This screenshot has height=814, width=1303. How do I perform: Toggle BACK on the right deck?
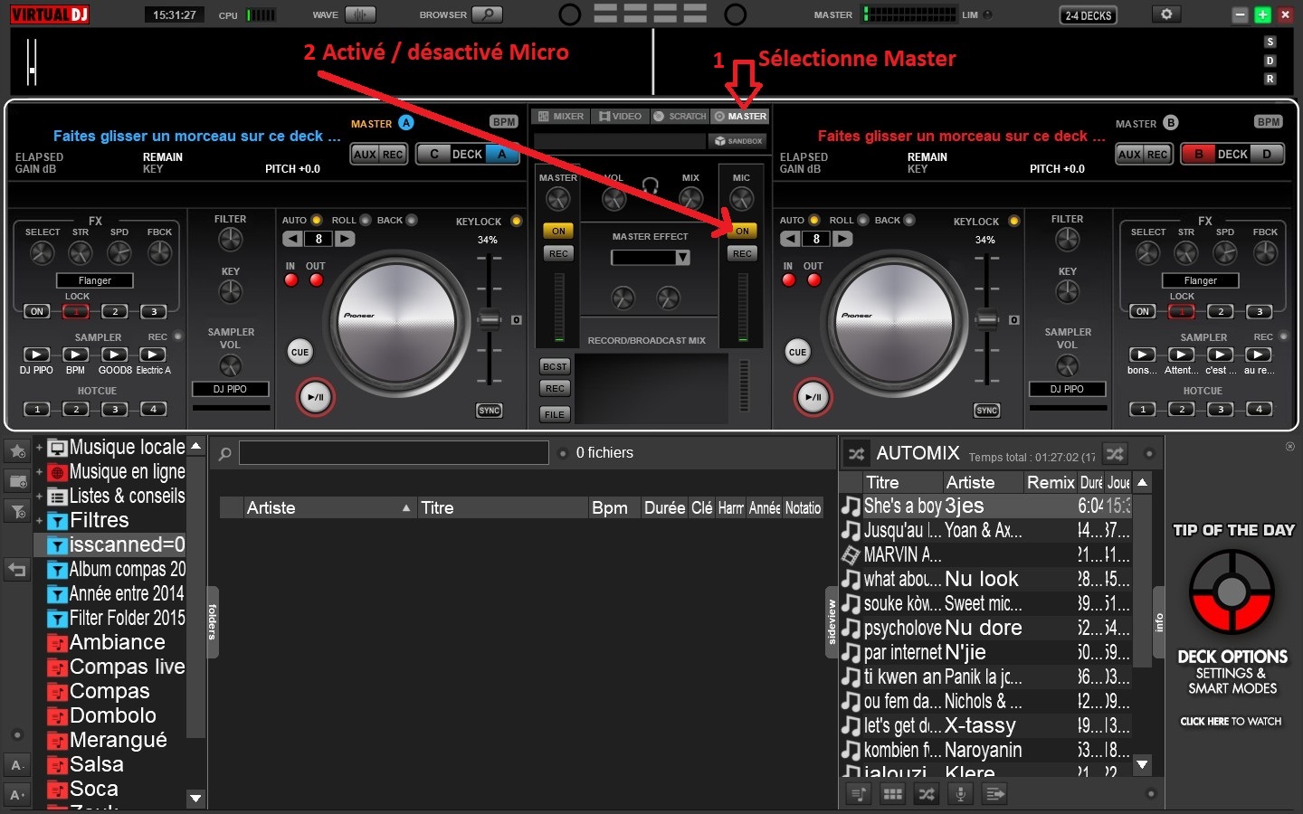pyautogui.click(x=908, y=220)
